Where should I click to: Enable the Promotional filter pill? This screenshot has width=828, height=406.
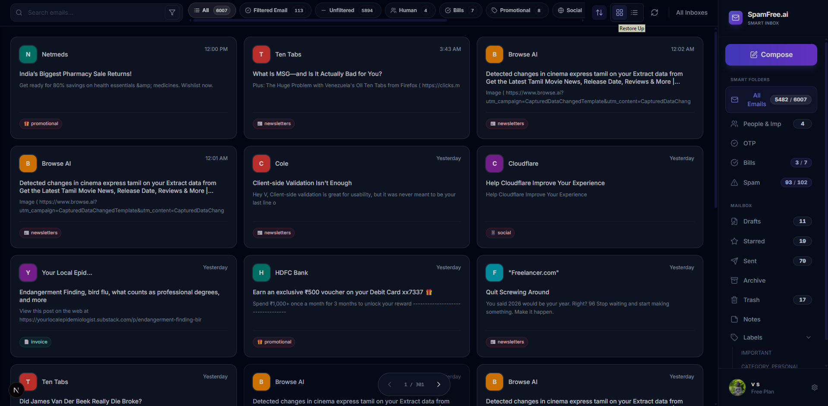pyautogui.click(x=516, y=10)
